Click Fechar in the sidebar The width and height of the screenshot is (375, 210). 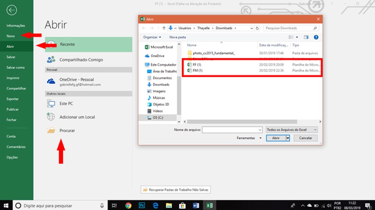[11, 120]
